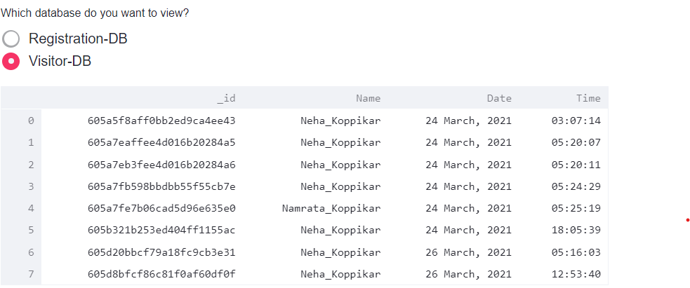This screenshot has height=288, width=690.
Task: Select ID cell 605b321b253ed404ff1155ac
Action: click(161, 230)
